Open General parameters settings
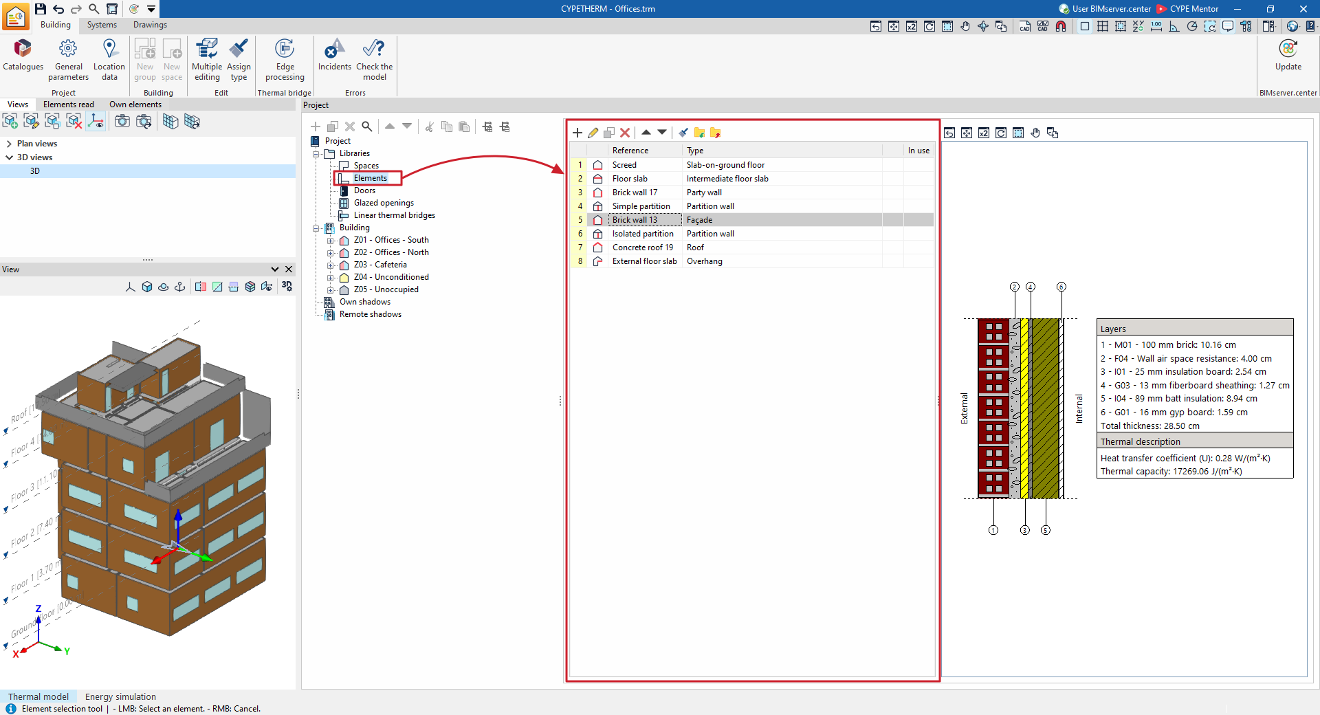1320x715 pixels. point(68,60)
